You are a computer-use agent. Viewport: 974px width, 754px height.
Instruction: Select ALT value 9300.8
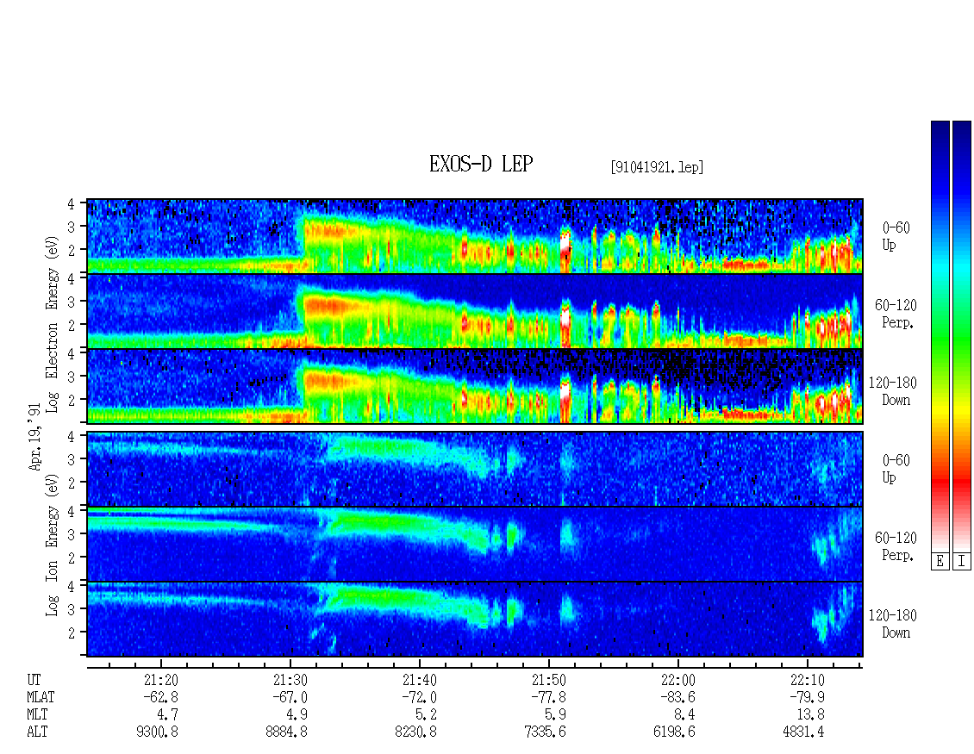[x=157, y=732]
